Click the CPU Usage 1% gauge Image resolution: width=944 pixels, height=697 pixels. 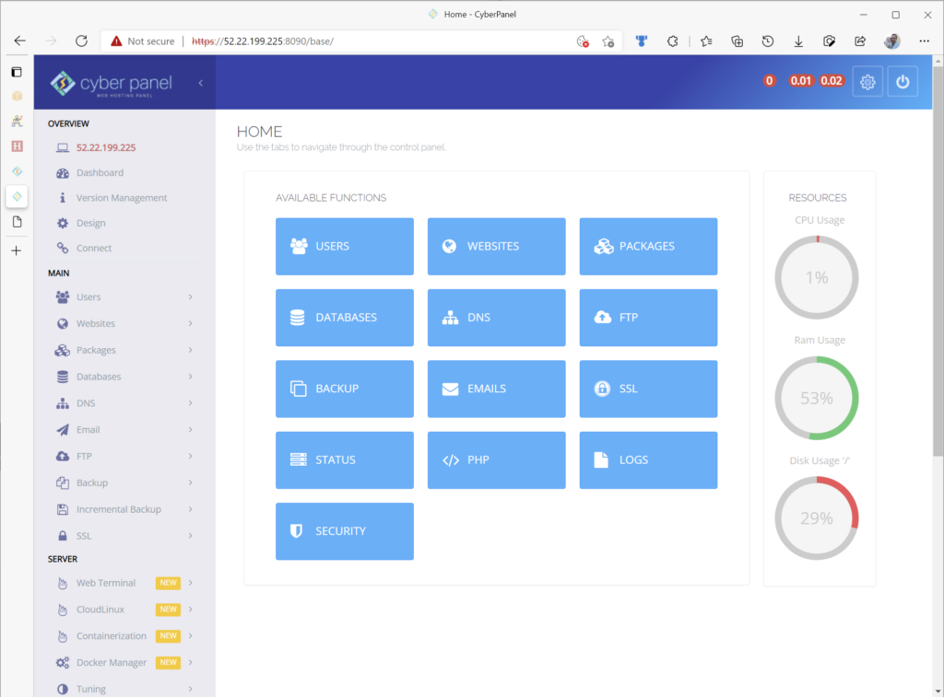point(817,278)
